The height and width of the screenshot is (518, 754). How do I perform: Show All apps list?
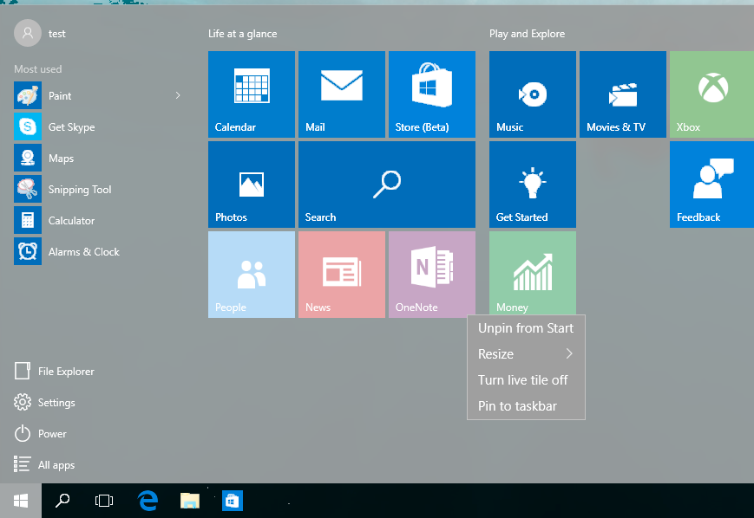[x=44, y=464]
